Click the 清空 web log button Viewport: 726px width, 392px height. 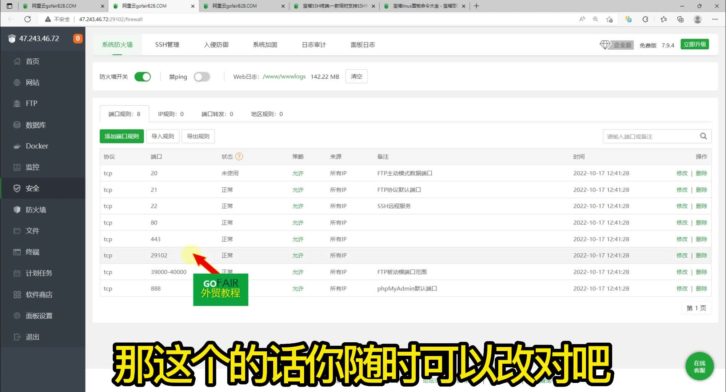(x=356, y=76)
